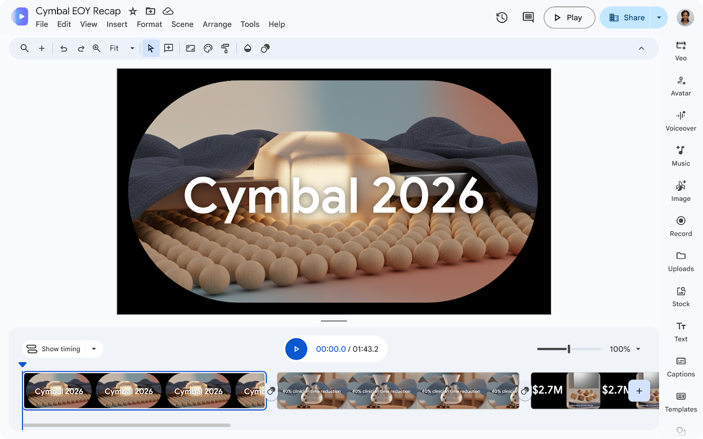703x439 pixels.
Task: Open the Vids app home logo
Action: coord(20,17)
